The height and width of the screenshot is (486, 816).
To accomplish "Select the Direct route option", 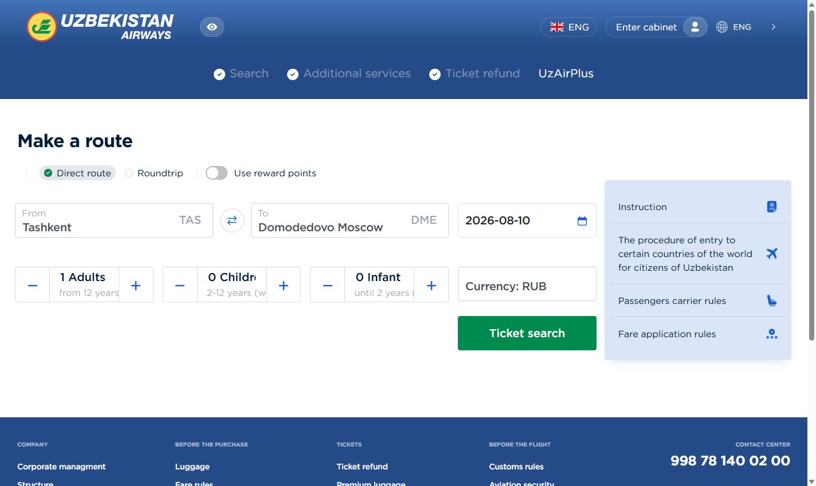I will [x=77, y=173].
